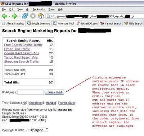This screenshot has width=144, height=136.
Task: Click the gray Stop loading button
Action: [x=33, y=16]
